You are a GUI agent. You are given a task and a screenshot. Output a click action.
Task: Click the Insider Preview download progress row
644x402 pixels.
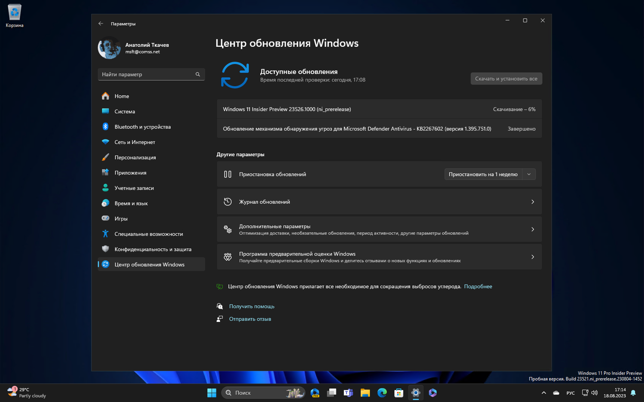pos(379,109)
